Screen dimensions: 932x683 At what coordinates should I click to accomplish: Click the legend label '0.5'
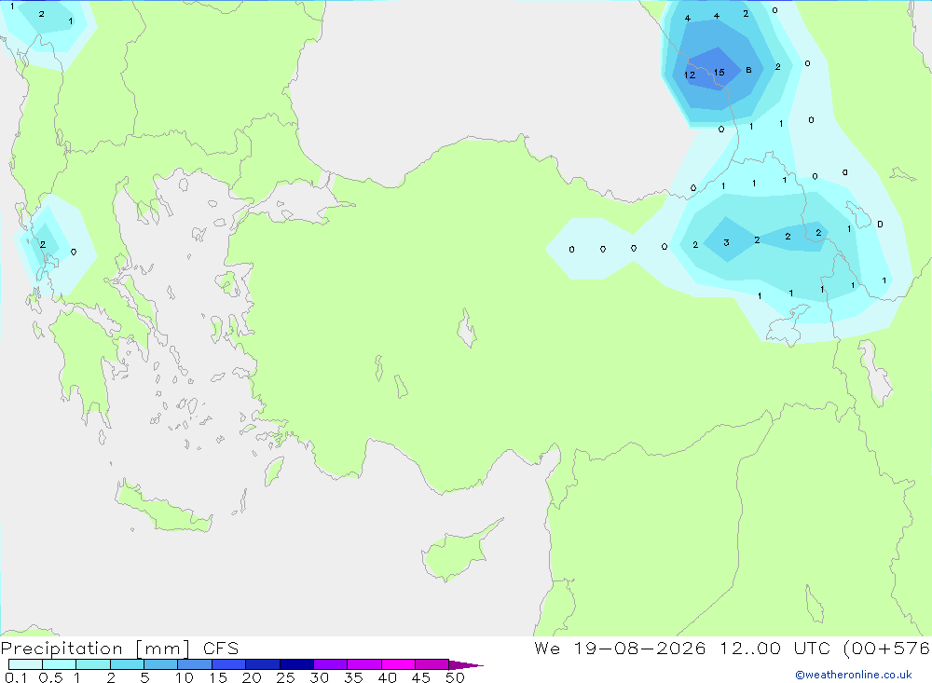pyautogui.click(x=50, y=677)
